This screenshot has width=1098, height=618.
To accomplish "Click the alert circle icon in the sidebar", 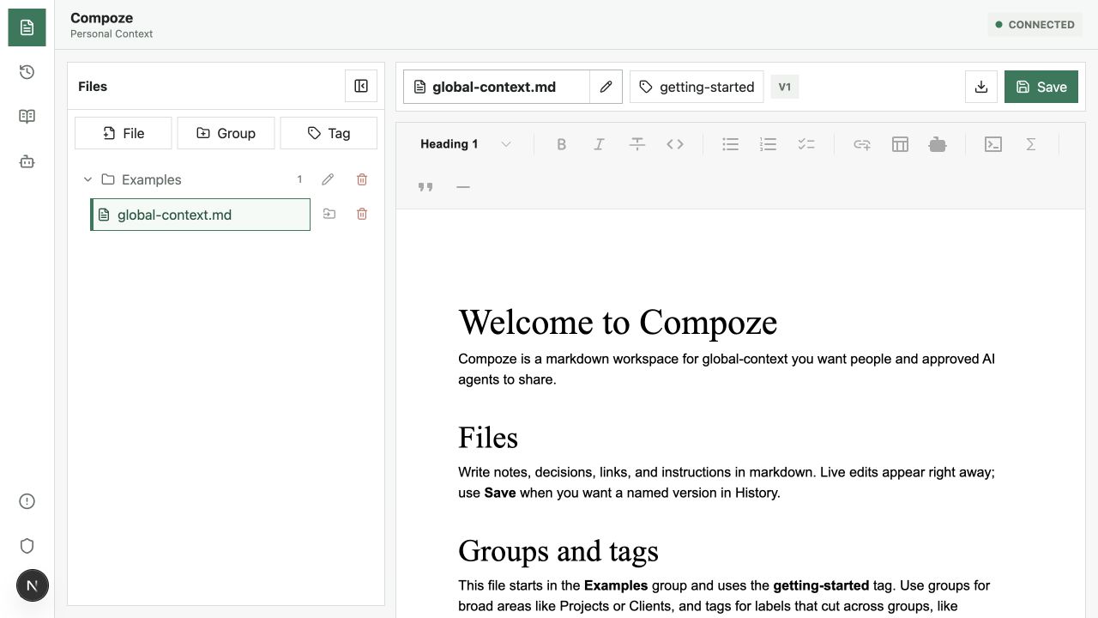I will (27, 501).
